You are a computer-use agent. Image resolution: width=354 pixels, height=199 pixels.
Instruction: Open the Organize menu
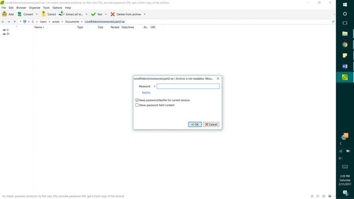coord(35,8)
